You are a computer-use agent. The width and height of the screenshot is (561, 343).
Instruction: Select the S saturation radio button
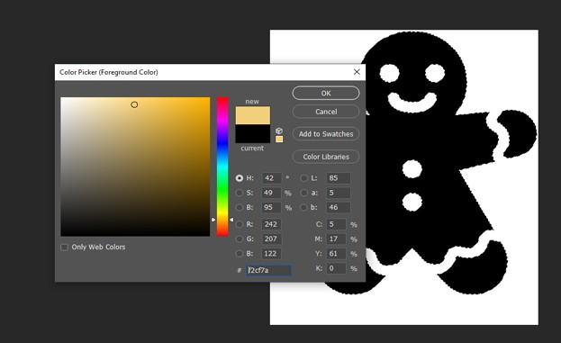240,193
